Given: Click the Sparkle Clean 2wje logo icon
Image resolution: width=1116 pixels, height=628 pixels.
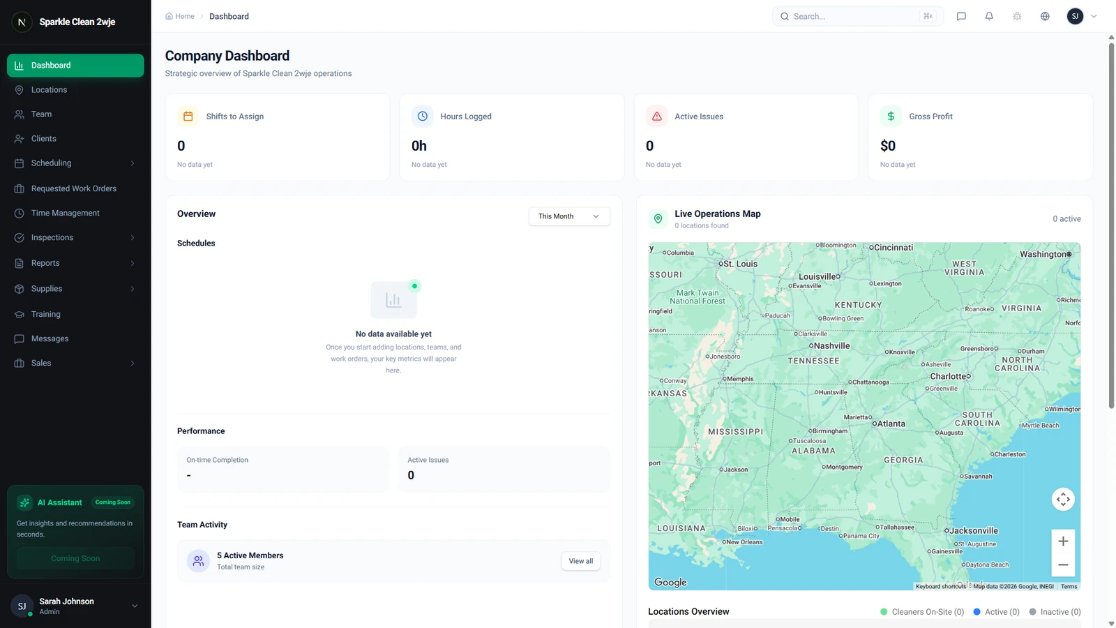Looking at the screenshot, I should coord(22,22).
